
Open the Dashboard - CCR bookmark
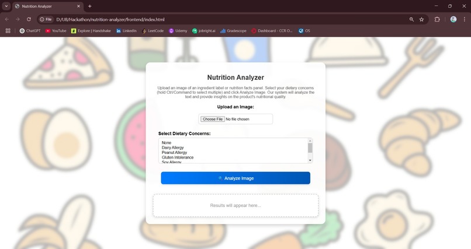(272, 30)
